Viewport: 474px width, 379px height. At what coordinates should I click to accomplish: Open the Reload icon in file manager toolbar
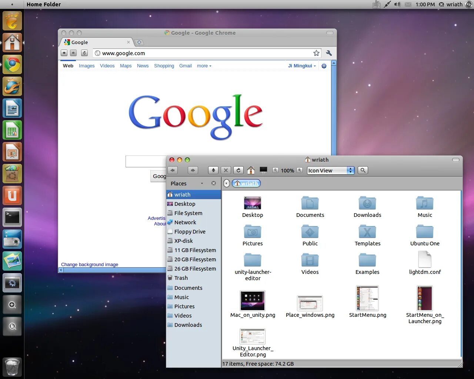238,170
